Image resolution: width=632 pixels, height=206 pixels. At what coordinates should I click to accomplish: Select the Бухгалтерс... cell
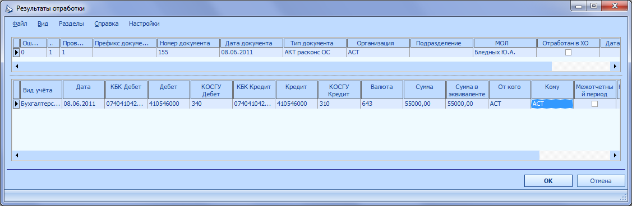tap(41, 104)
